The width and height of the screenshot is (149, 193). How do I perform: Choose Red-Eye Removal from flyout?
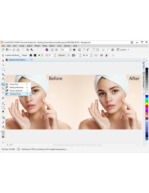(18, 87)
